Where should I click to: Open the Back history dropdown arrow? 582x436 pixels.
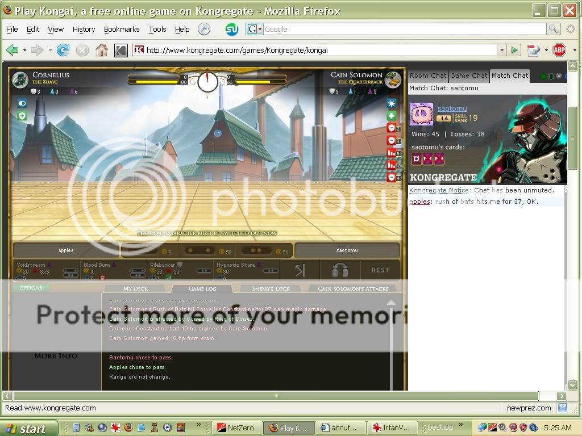point(24,50)
